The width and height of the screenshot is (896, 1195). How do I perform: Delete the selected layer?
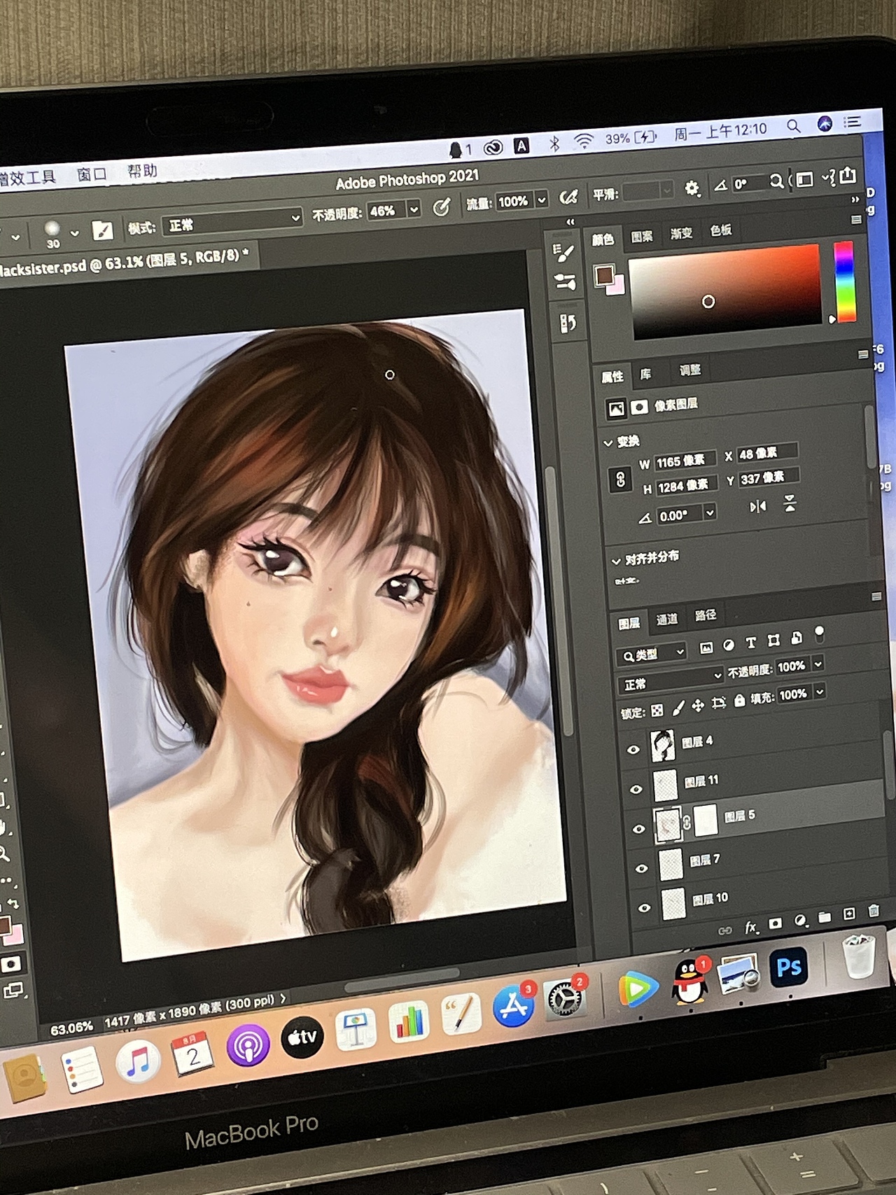pyautogui.click(x=873, y=911)
